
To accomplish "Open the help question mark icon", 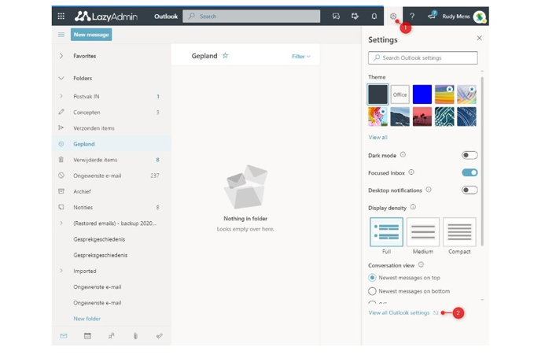I will click(x=411, y=16).
